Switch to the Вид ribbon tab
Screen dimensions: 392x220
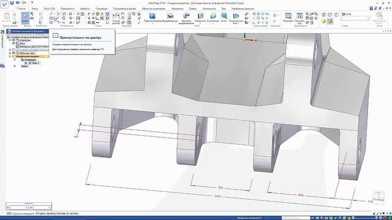pos(224,9)
